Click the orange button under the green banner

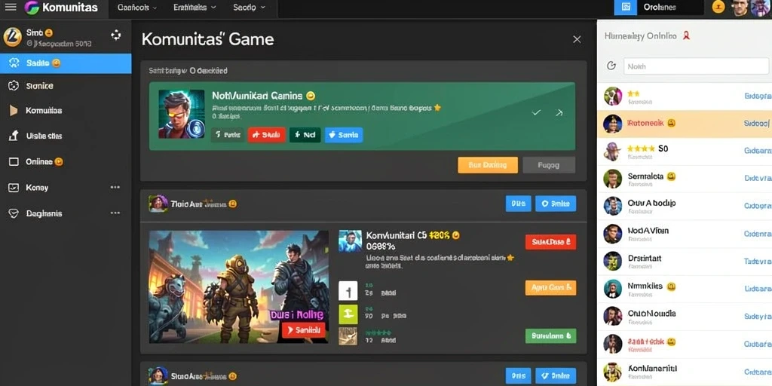coord(488,165)
